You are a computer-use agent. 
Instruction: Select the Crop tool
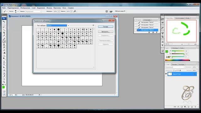(4, 33)
